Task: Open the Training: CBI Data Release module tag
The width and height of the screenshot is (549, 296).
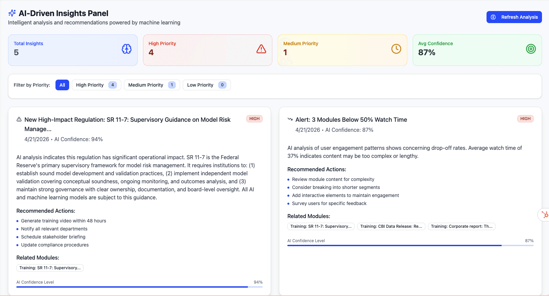Action: 391,226
